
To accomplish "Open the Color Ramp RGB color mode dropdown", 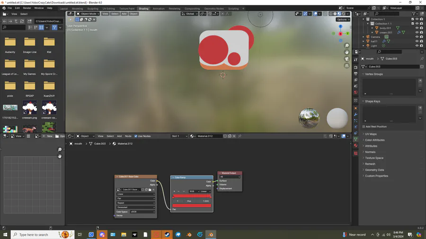I will 194,191.
